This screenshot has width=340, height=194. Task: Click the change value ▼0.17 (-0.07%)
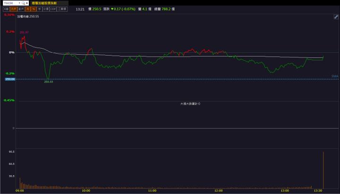coord(123,9)
